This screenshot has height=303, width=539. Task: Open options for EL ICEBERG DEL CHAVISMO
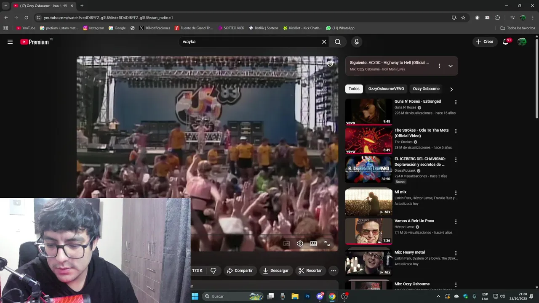456,159
